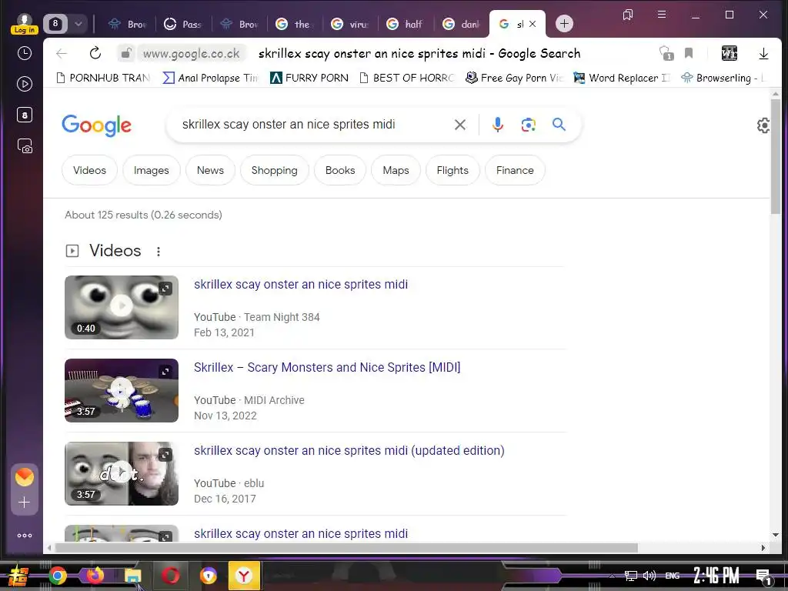Open the updated edition video result link
Image resolution: width=788 pixels, height=591 pixels.
[x=349, y=450]
